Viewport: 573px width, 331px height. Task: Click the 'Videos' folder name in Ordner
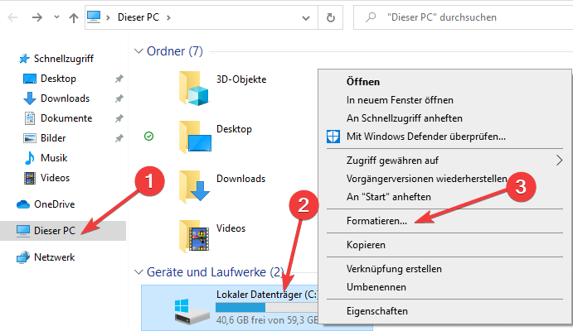[231, 228]
